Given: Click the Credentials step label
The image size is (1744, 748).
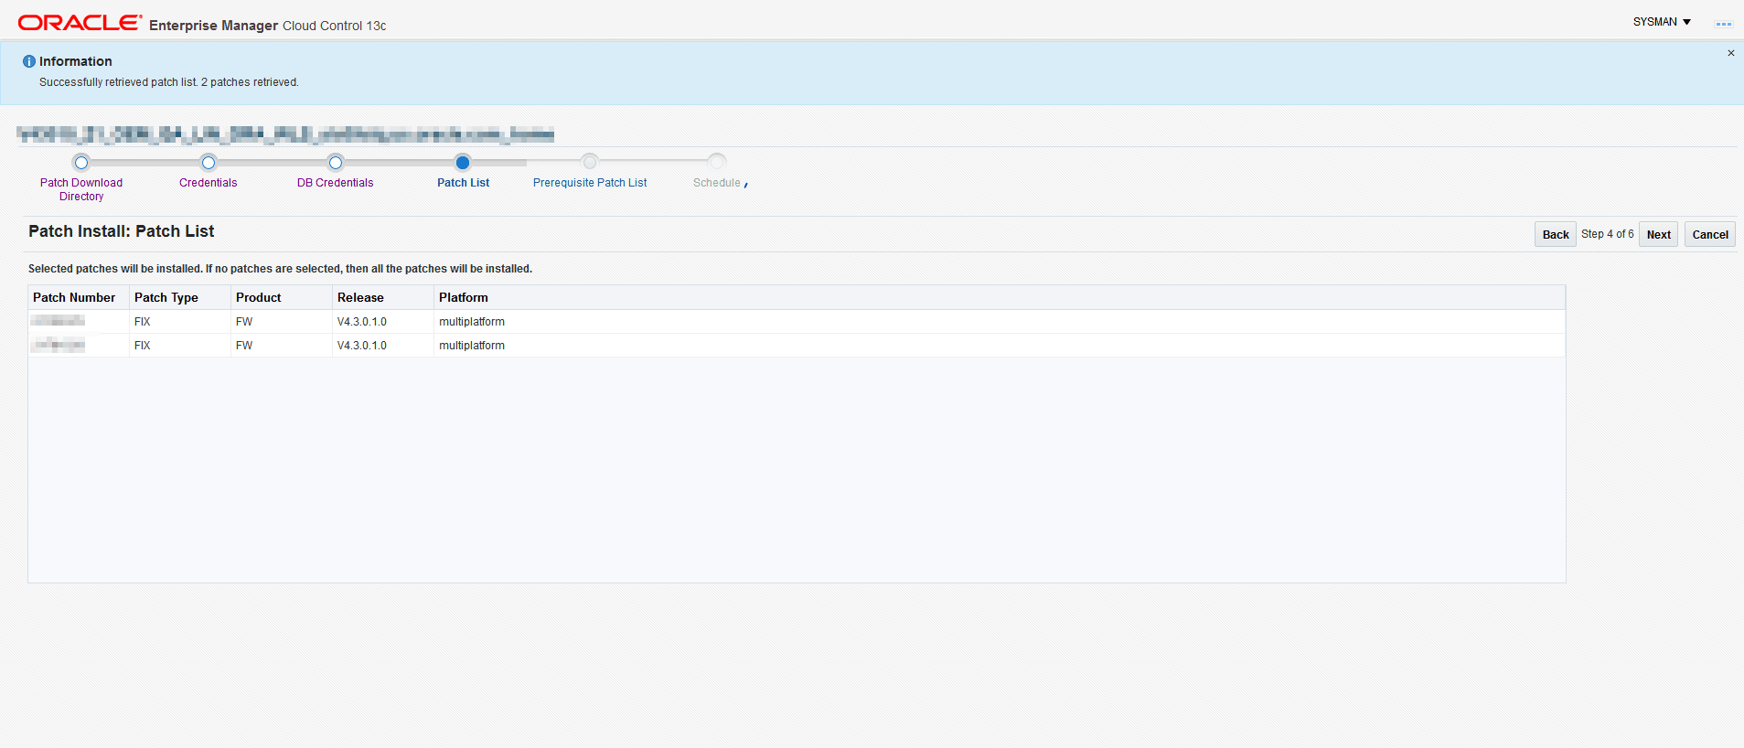Looking at the screenshot, I should 209,183.
